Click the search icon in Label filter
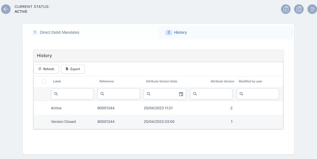The height and width of the screenshot is (159, 317). pyautogui.click(x=56, y=94)
